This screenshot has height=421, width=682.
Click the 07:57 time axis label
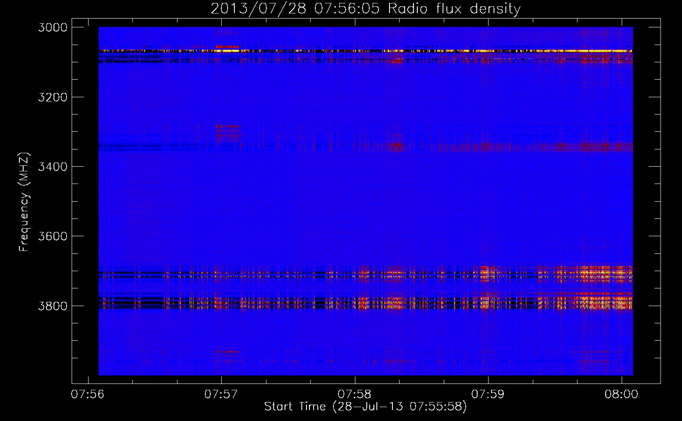click(221, 394)
